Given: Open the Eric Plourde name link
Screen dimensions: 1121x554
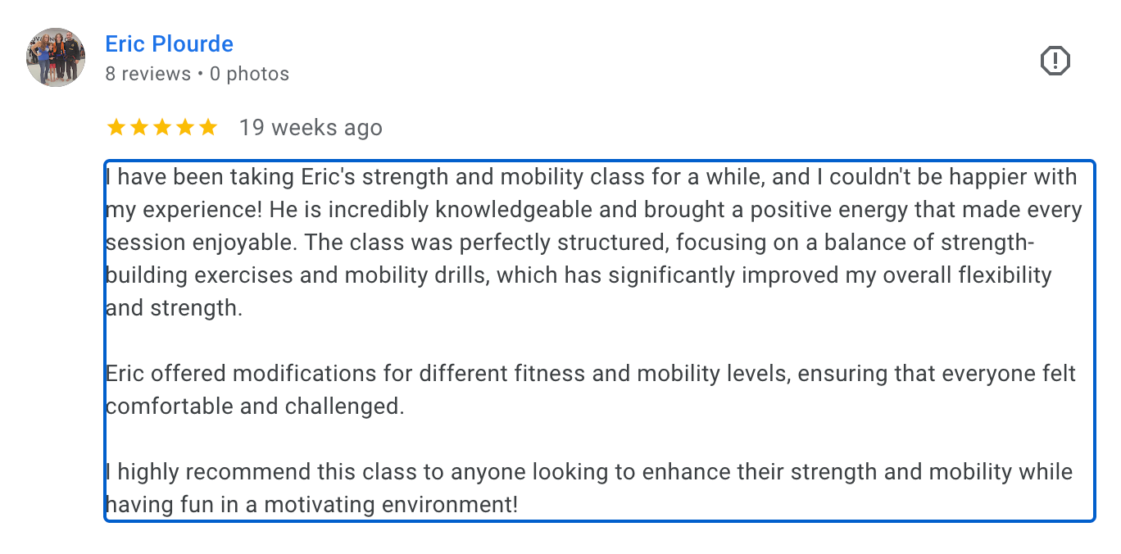Looking at the screenshot, I should pyautogui.click(x=170, y=44).
